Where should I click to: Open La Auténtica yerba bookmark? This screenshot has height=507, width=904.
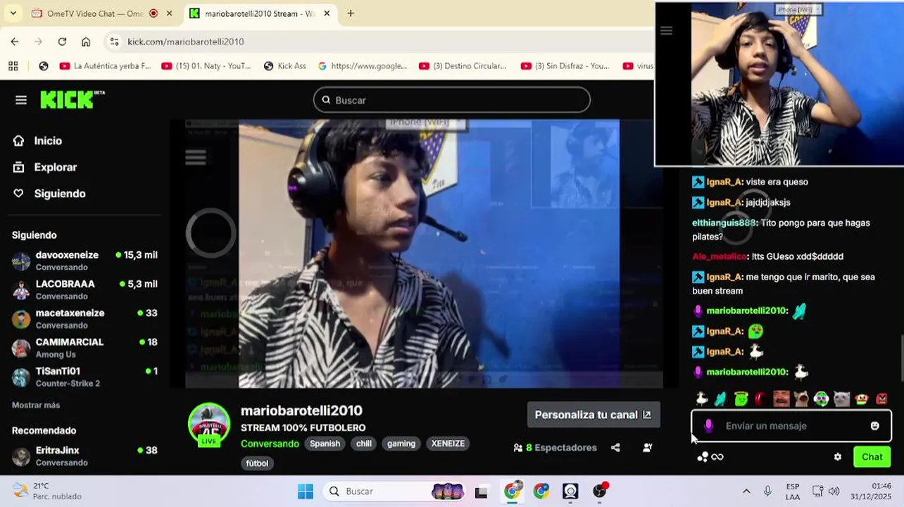[105, 65]
